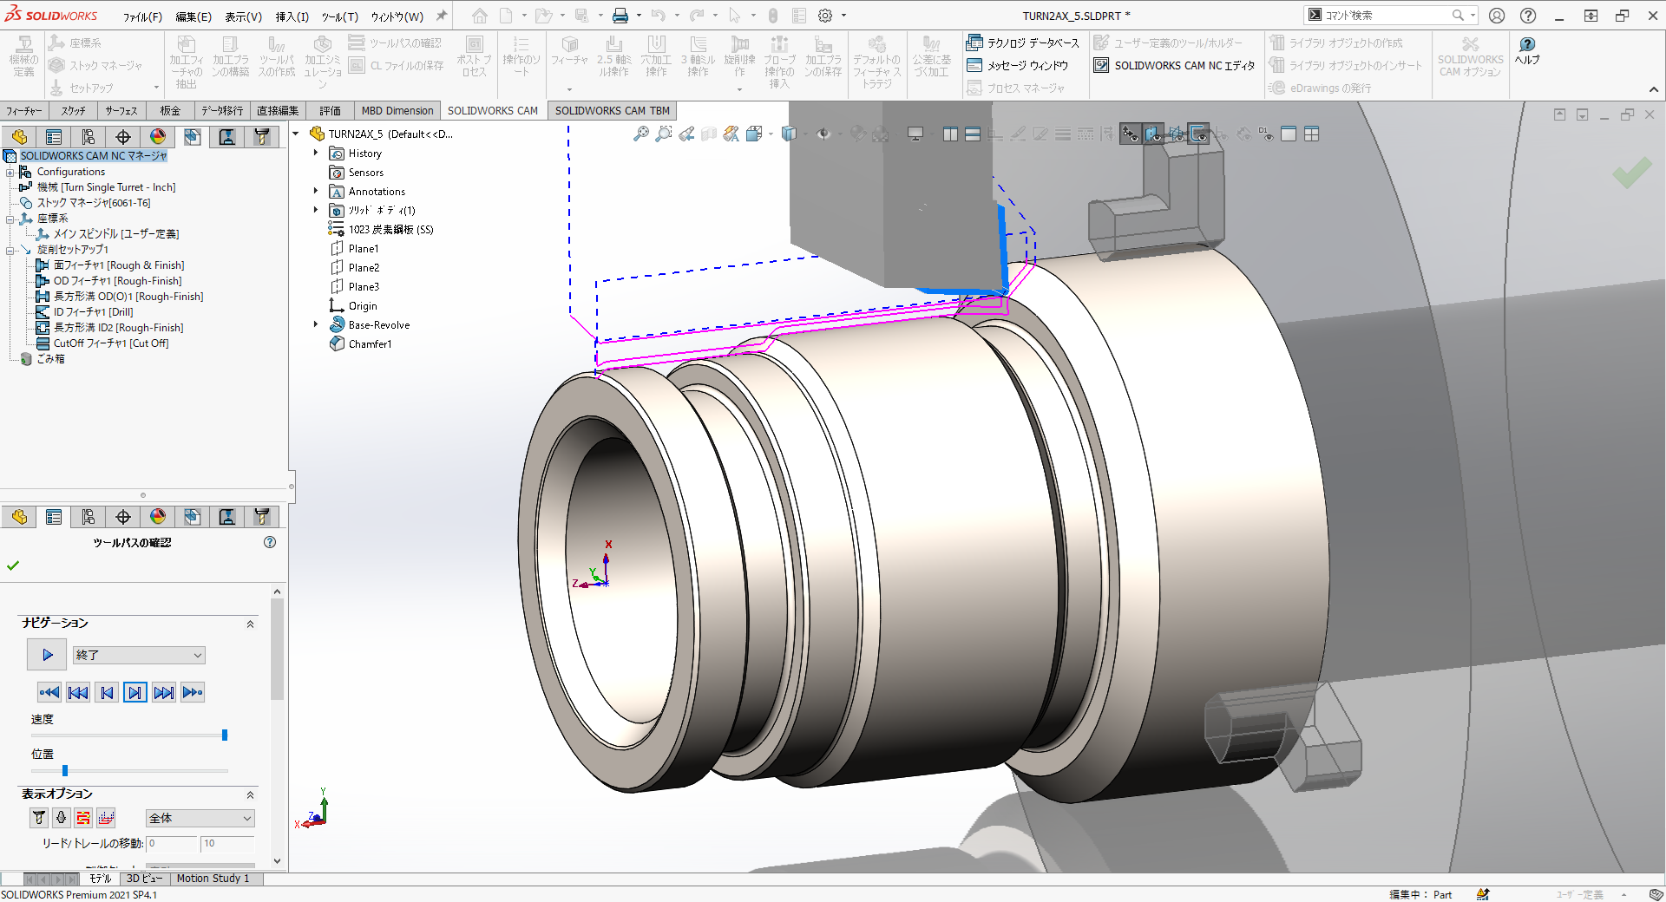Open the ツール(T) menu

click(x=339, y=16)
